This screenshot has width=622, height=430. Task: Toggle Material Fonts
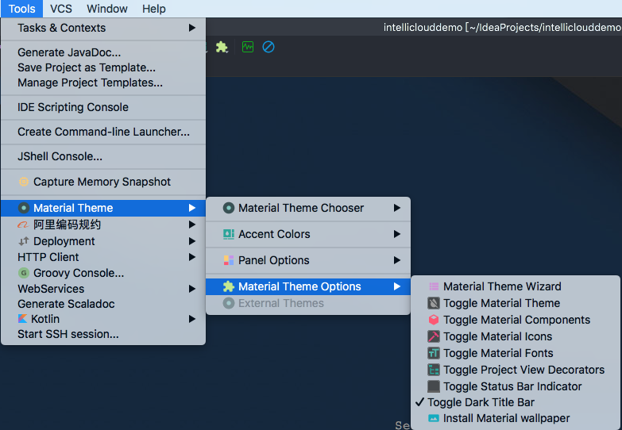point(516,353)
